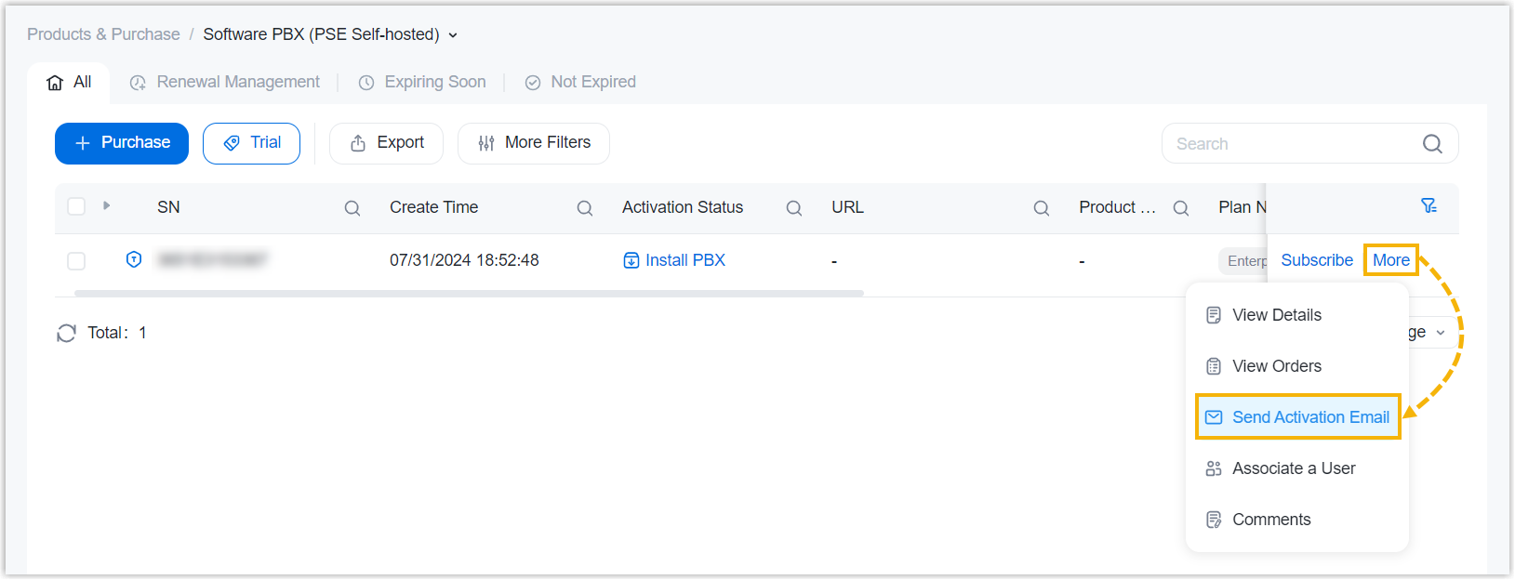The width and height of the screenshot is (1515, 580).
Task: Open the column filter settings icon
Action: click(x=1429, y=206)
